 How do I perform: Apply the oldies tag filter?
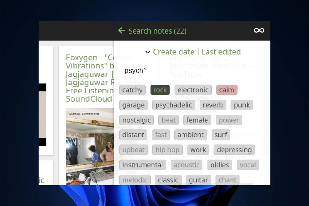tap(219, 165)
